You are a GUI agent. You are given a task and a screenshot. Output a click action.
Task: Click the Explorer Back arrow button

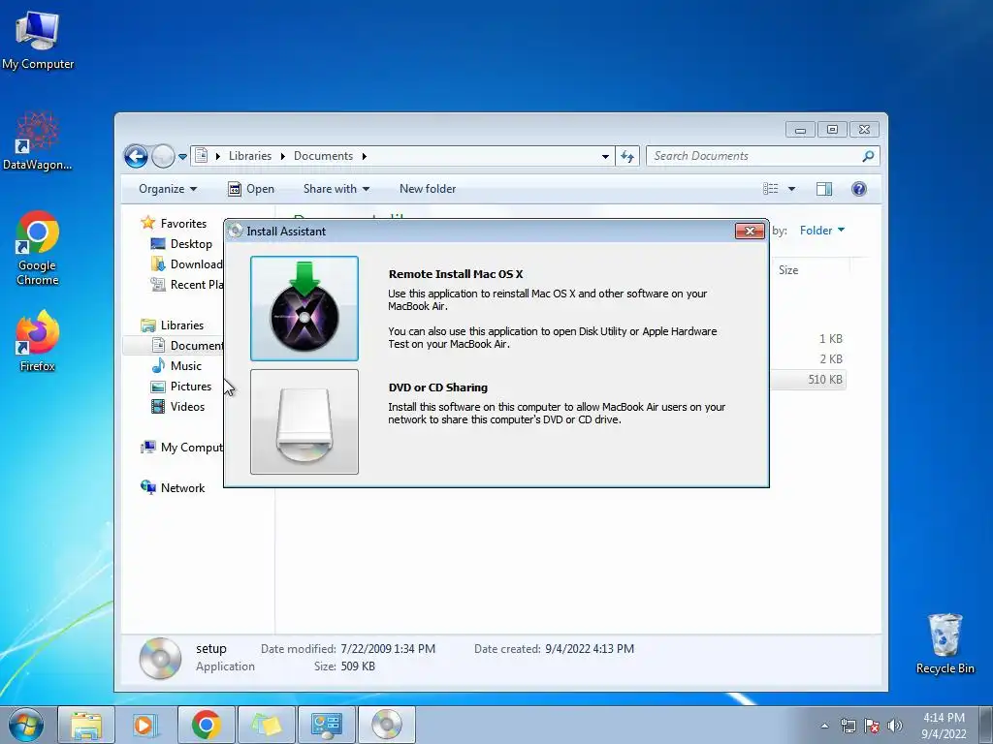(136, 156)
